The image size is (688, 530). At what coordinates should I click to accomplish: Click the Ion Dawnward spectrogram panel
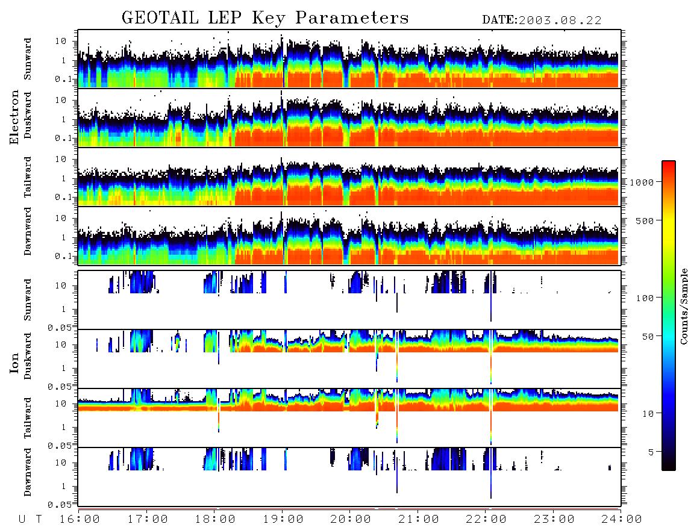point(349,476)
